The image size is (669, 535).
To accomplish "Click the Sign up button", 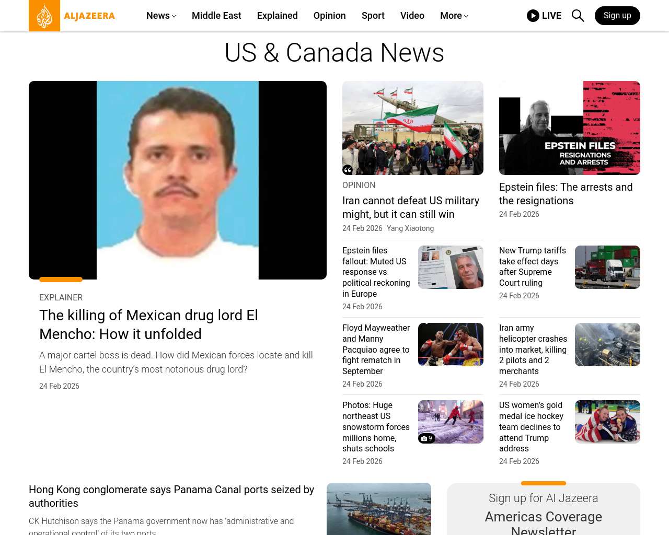I will point(617,16).
